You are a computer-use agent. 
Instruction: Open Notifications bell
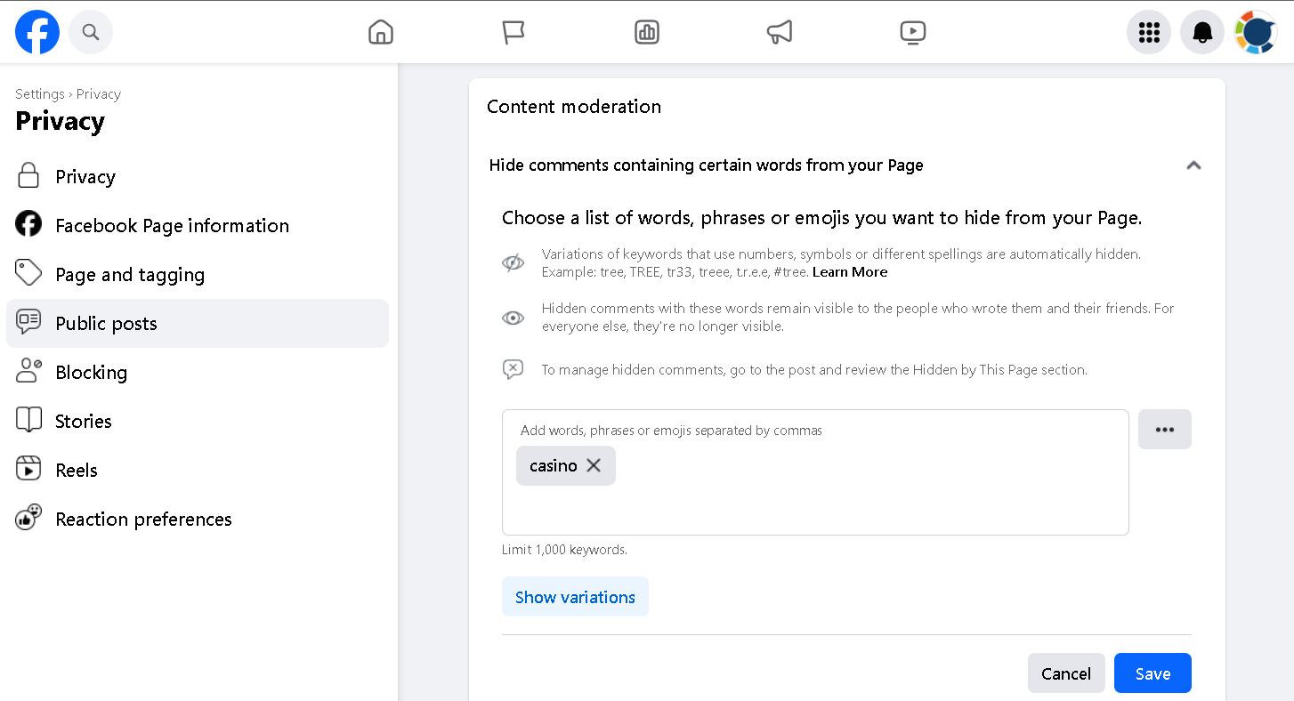1202,32
